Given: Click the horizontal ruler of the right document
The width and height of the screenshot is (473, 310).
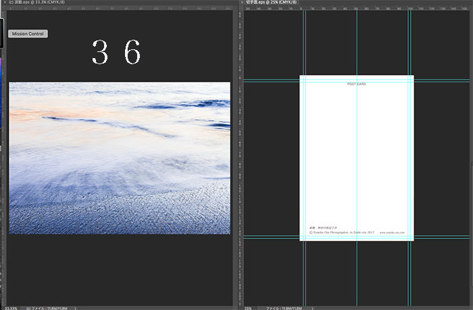Looking at the screenshot, I should [356, 9].
